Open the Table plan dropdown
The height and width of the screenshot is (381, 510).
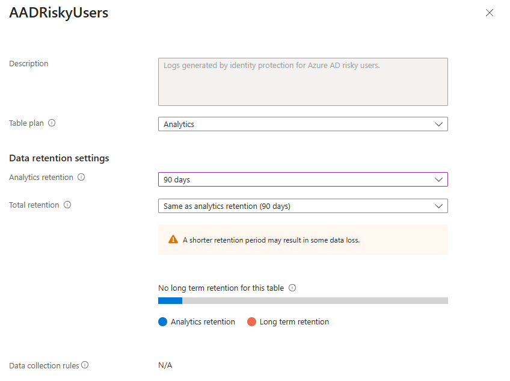(x=440, y=123)
